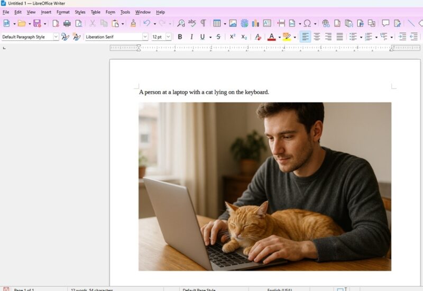Click the Open folder icon
423x291 pixels.
[x=22, y=23]
